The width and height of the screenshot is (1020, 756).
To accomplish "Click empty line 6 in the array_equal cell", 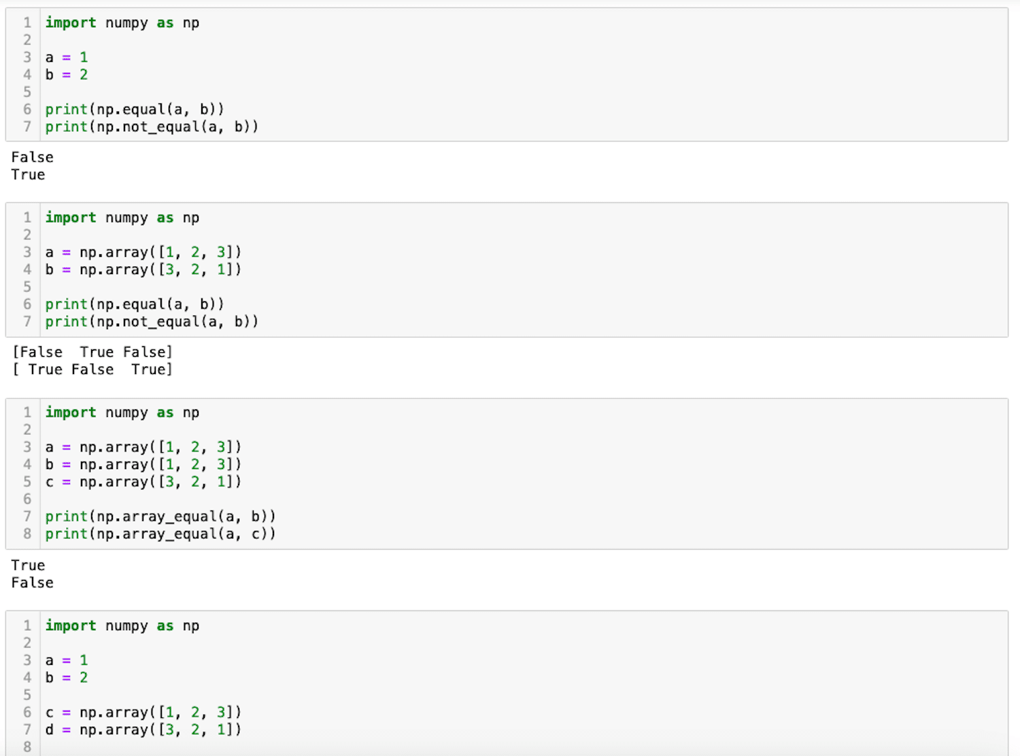I will pos(524,499).
